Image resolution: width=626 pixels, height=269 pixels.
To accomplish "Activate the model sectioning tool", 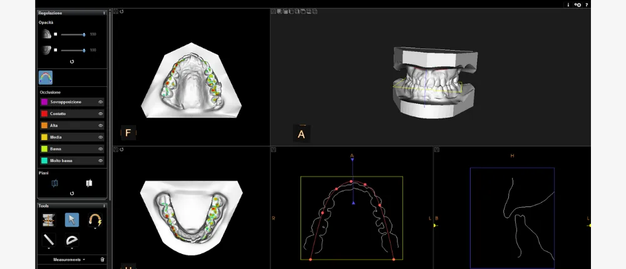I will tap(48, 220).
